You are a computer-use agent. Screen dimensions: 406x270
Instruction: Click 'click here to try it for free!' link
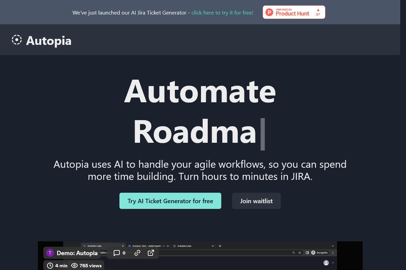pos(222,12)
